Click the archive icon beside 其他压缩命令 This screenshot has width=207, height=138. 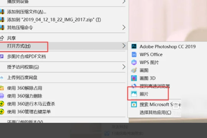2,28
